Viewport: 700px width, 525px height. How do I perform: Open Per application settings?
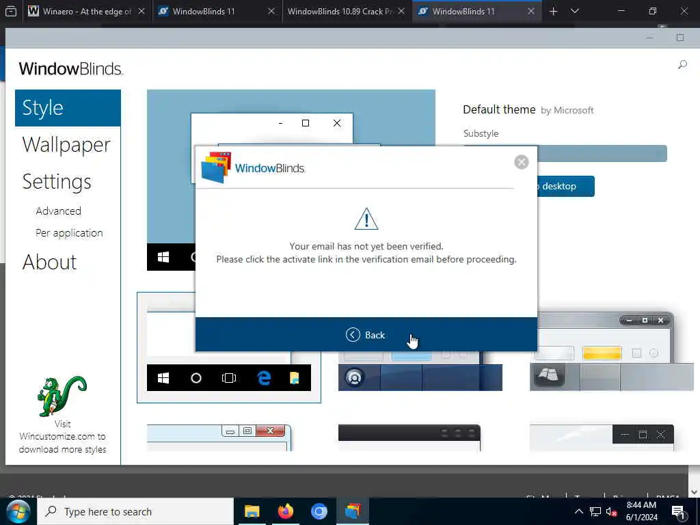(x=69, y=233)
